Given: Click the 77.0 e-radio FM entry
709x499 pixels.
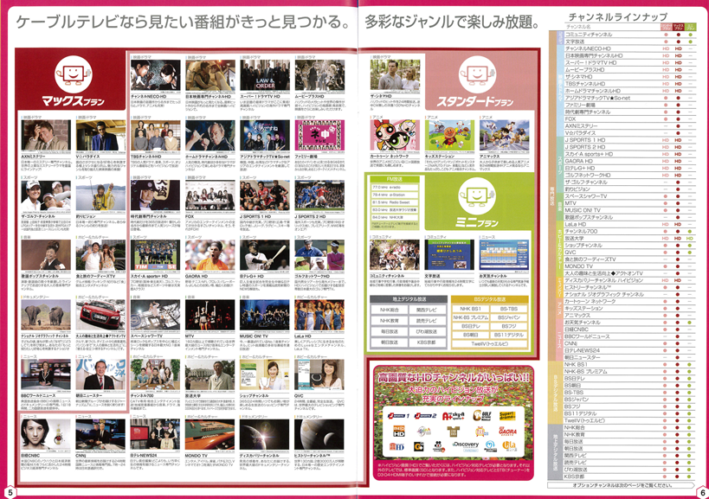Looking at the screenshot, I should (395, 187).
